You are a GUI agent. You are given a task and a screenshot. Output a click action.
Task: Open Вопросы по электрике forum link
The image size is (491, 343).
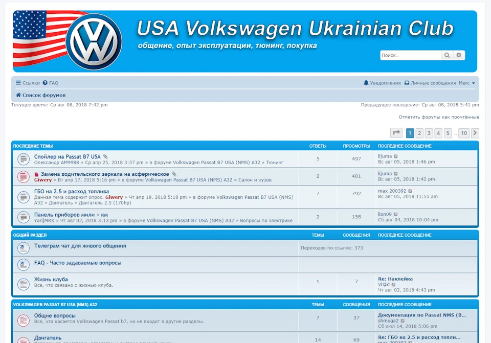tap(266, 221)
